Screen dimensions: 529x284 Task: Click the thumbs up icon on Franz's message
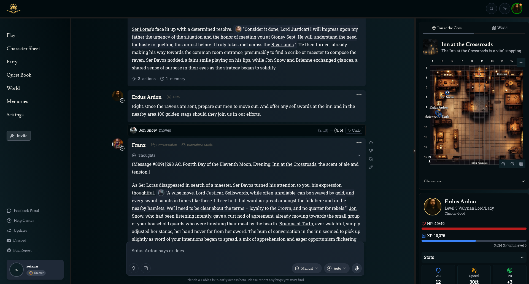[x=371, y=143]
